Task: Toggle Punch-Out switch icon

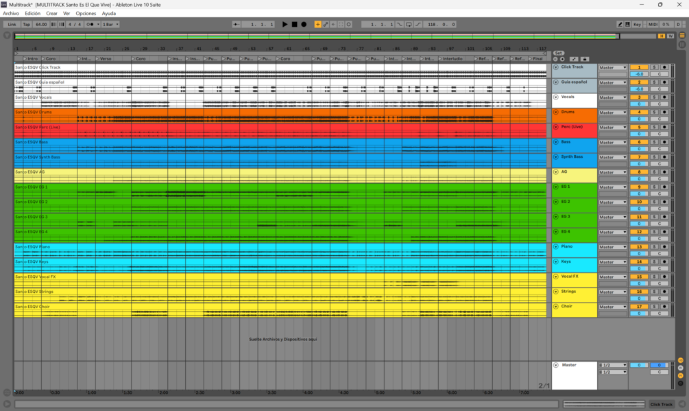Action: [x=418, y=24]
